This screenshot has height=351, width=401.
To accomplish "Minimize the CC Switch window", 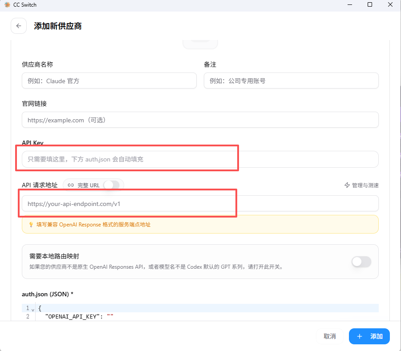I will click(350, 4).
